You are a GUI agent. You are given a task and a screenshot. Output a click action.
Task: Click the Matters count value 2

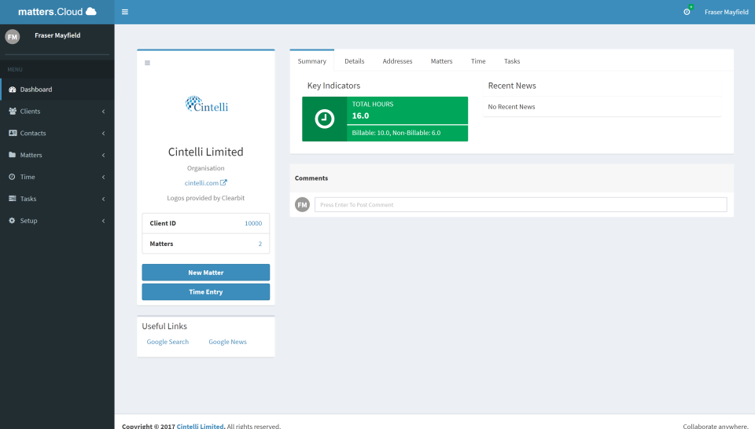point(260,244)
